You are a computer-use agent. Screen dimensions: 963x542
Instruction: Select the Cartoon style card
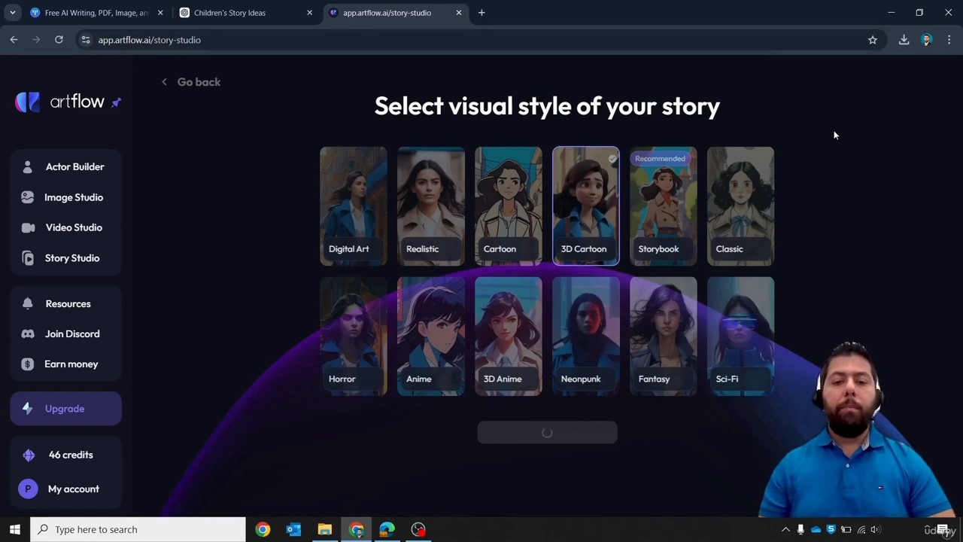click(509, 206)
